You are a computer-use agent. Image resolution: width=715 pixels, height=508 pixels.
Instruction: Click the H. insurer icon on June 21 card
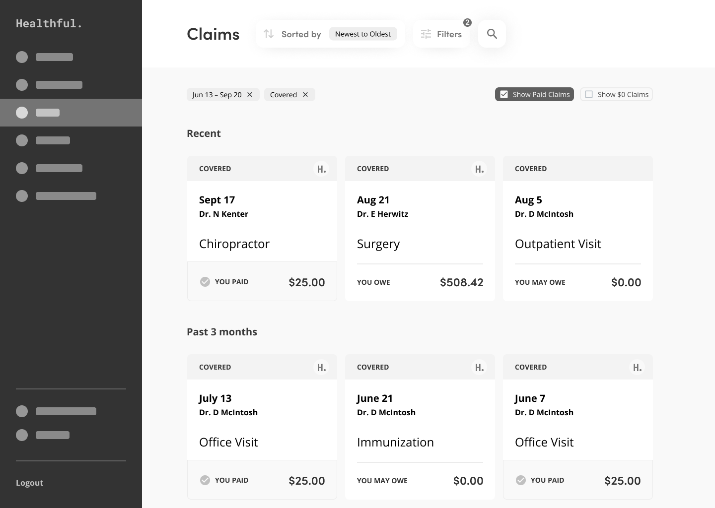click(x=480, y=368)
